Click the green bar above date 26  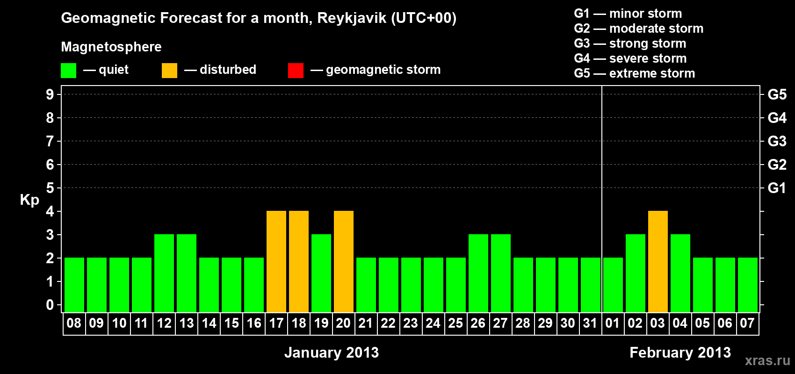point(478,273)
